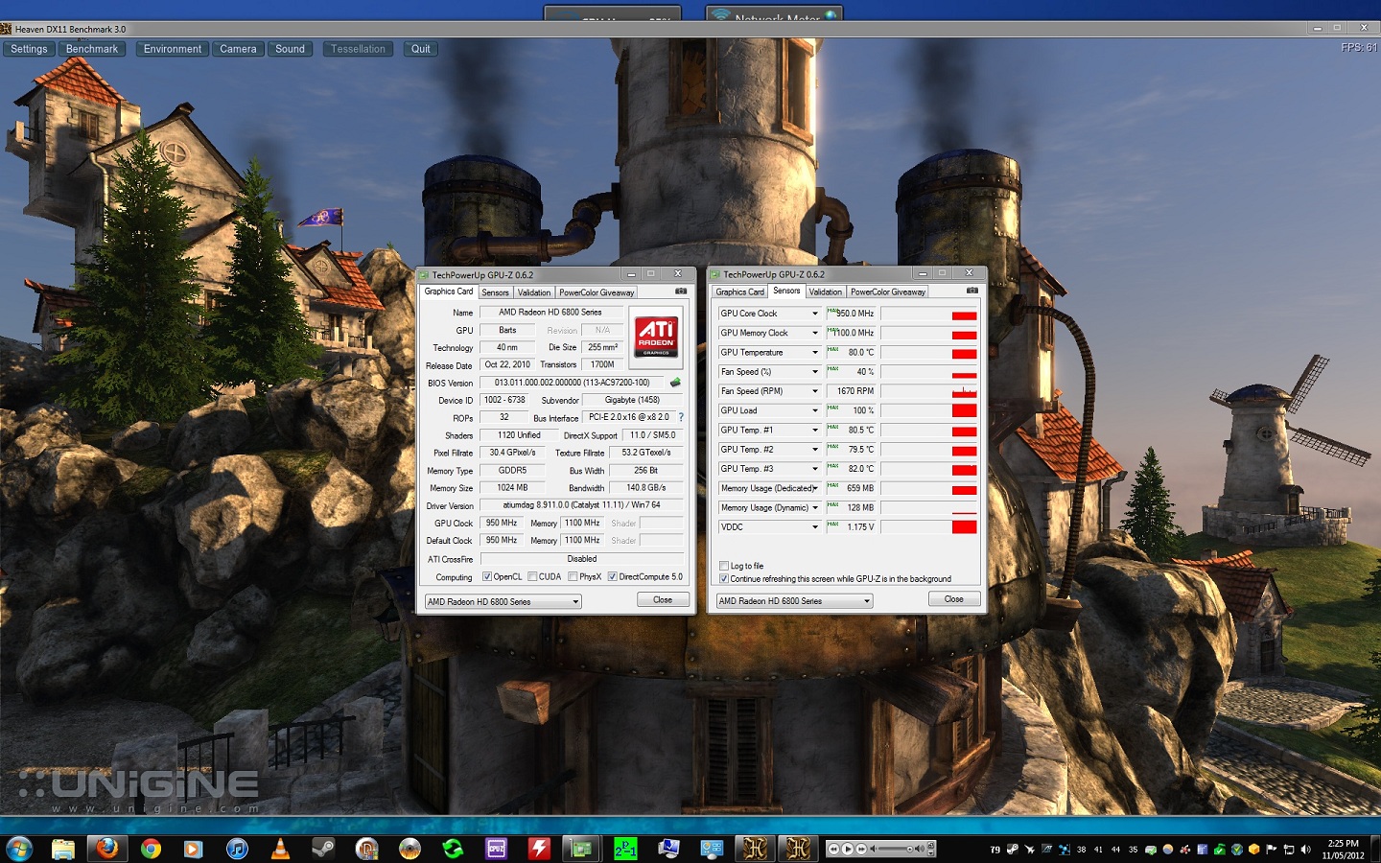Screen dimensions: 1381x863
Task: Expand the Fan Speed (%) sensor dropdown
Action: point(815,372)
